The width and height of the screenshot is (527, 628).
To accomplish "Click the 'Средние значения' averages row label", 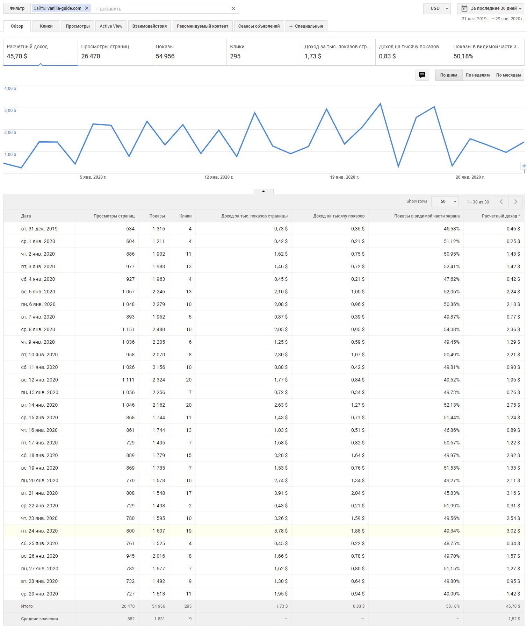I will point(39,619).
